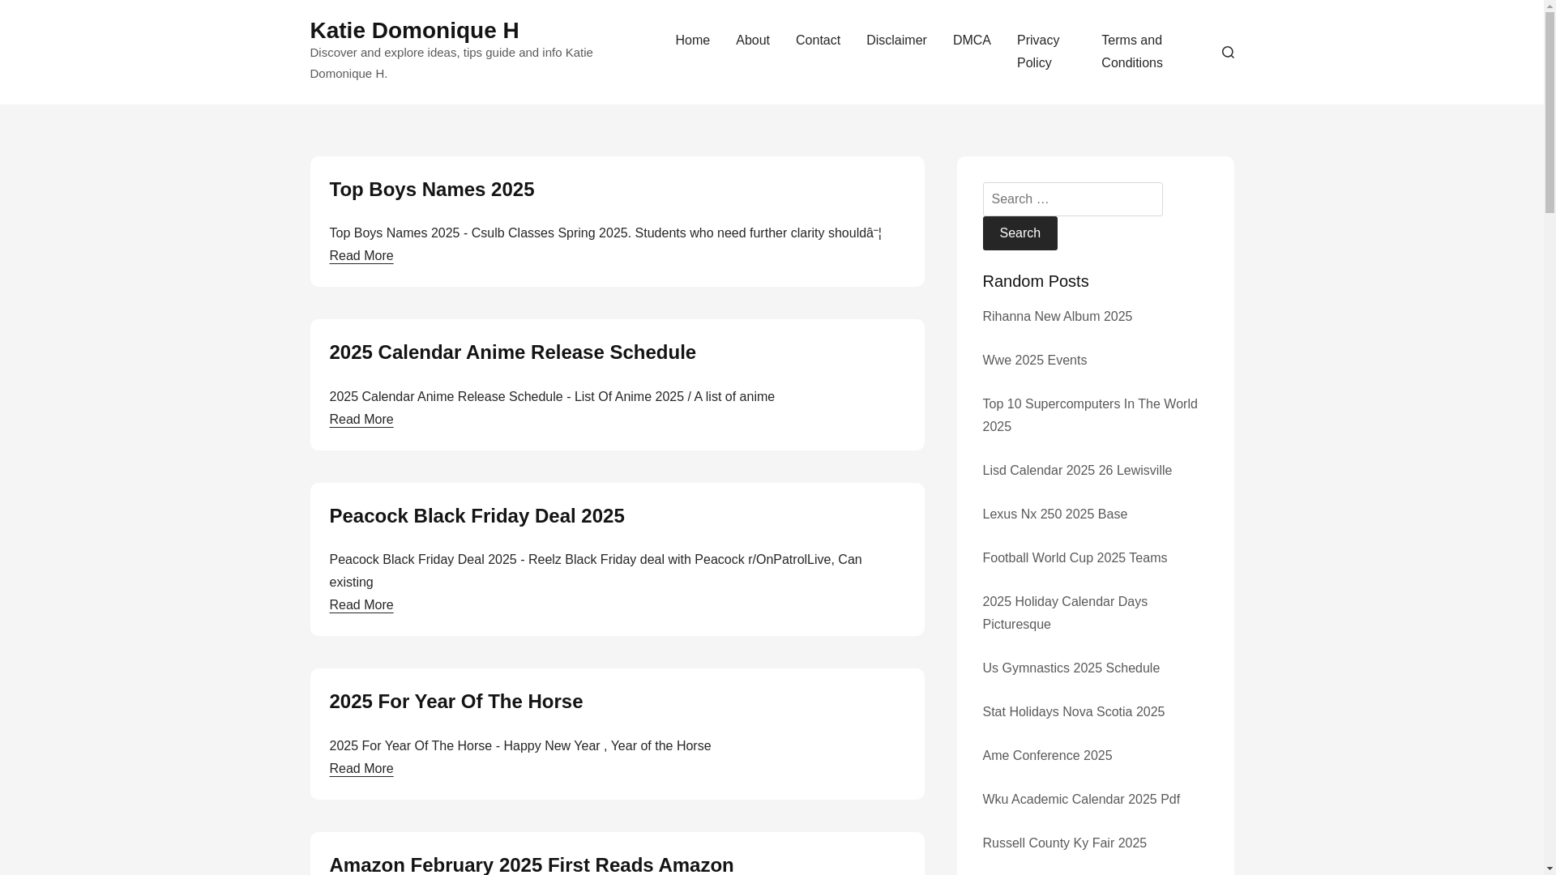1556x875 pixels.
Task: Open Russell County Ky Fair 2025 link
Action: [x=1064, y=843]
